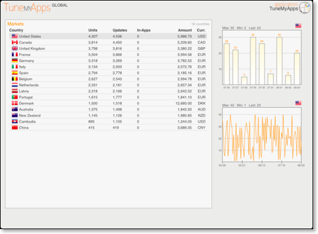Image resolution: width=318 pixels, height=234 pixels.
Task: Sort table by Country column header
Action: [x=16, y=30]
